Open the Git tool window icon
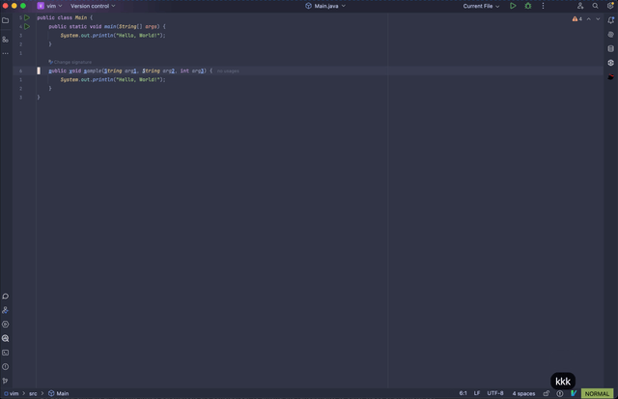The height and width of the screenshot is (399, 618). pos(5,381)
